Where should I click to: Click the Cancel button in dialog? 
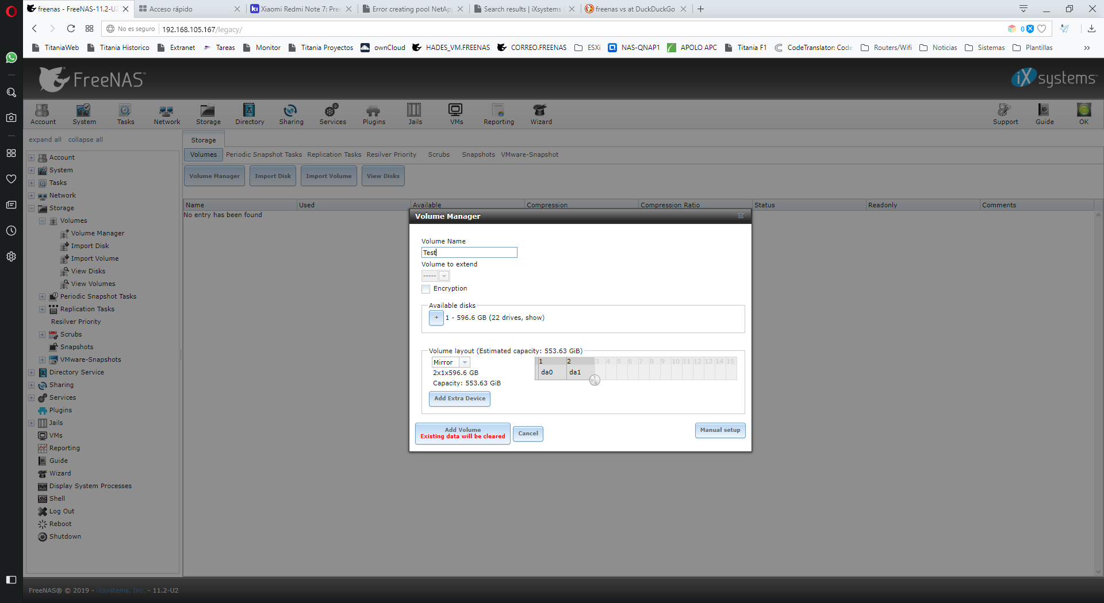click(x=528, y=434)
